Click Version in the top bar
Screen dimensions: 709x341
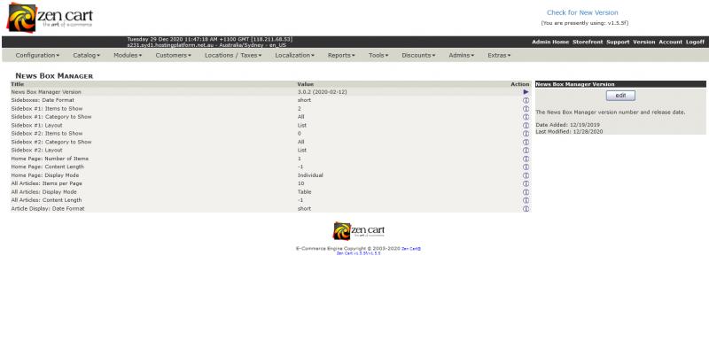point(644,42)
